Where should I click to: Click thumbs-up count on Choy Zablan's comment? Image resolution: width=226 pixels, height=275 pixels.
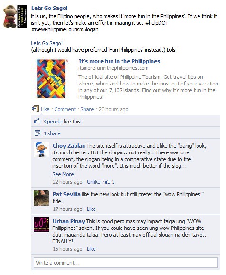(x=110, y=182)
